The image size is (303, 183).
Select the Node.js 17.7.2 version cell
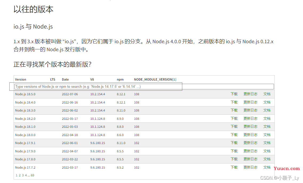tap(25, 168)
